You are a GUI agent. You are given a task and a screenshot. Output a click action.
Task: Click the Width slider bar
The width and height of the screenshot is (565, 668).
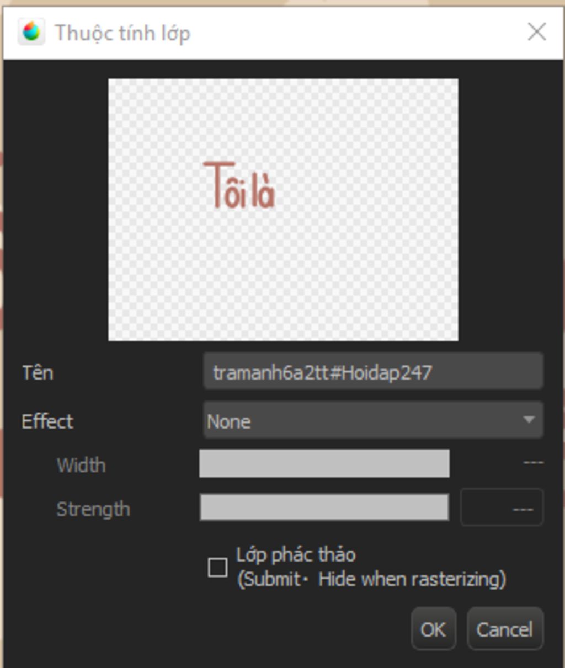click(x=324, y=463)
